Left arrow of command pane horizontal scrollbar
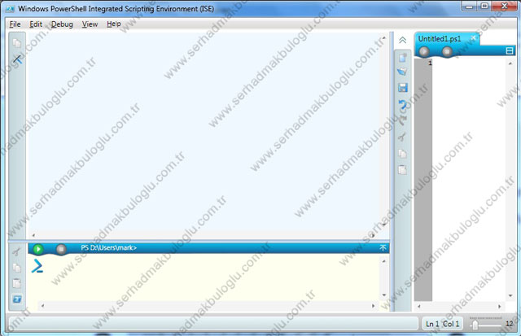The image size is (521, 336). click(x=42, y=305)
